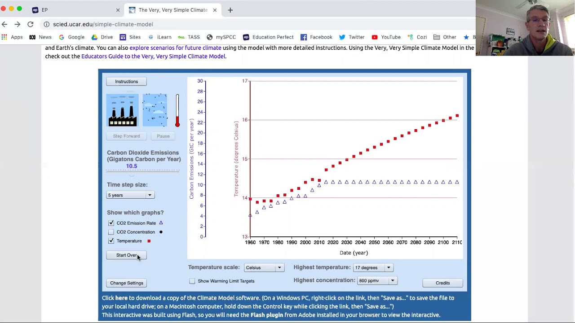575x323 pixels.
Task: Click the red thermometer graphic
Action: pyautogui.click(x=177, y=111)
